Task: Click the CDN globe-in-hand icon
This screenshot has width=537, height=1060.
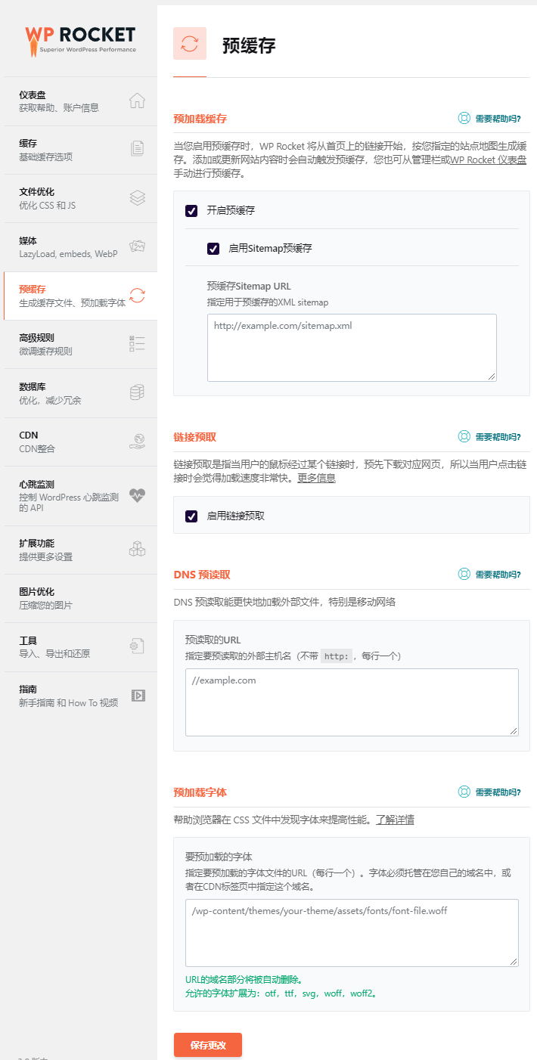Action: [137, 442]
